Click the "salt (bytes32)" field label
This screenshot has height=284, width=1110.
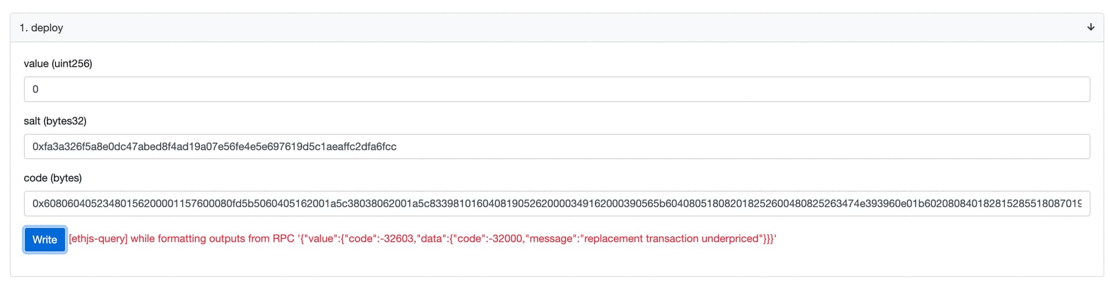pos(55,121)
